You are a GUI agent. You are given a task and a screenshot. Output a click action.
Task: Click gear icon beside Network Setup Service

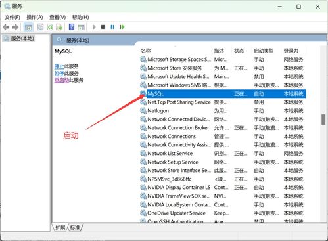(143, 162)
